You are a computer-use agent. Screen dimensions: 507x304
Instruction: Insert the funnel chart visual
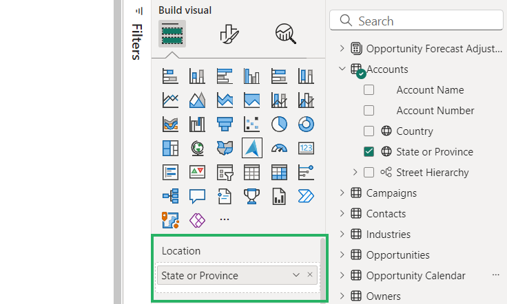click(225, 124)
